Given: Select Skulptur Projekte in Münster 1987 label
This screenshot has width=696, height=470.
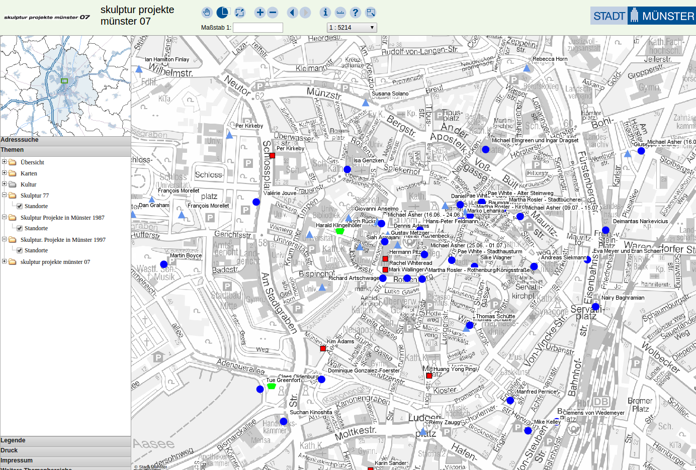Looking at the screenshot, I should tap(62, 218).
